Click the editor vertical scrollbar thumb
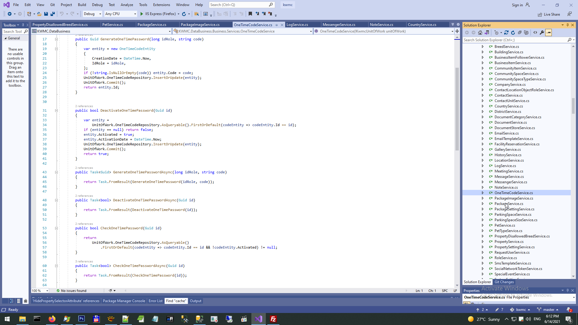578x325 pixels. pyautogui.click(x=457, y=108)
